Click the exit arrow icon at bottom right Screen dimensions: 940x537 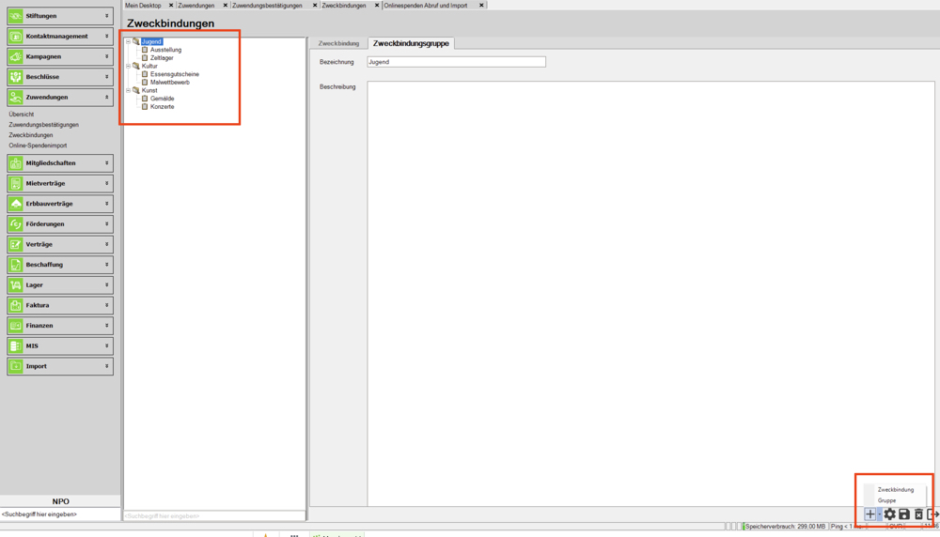tap(932, 514)
